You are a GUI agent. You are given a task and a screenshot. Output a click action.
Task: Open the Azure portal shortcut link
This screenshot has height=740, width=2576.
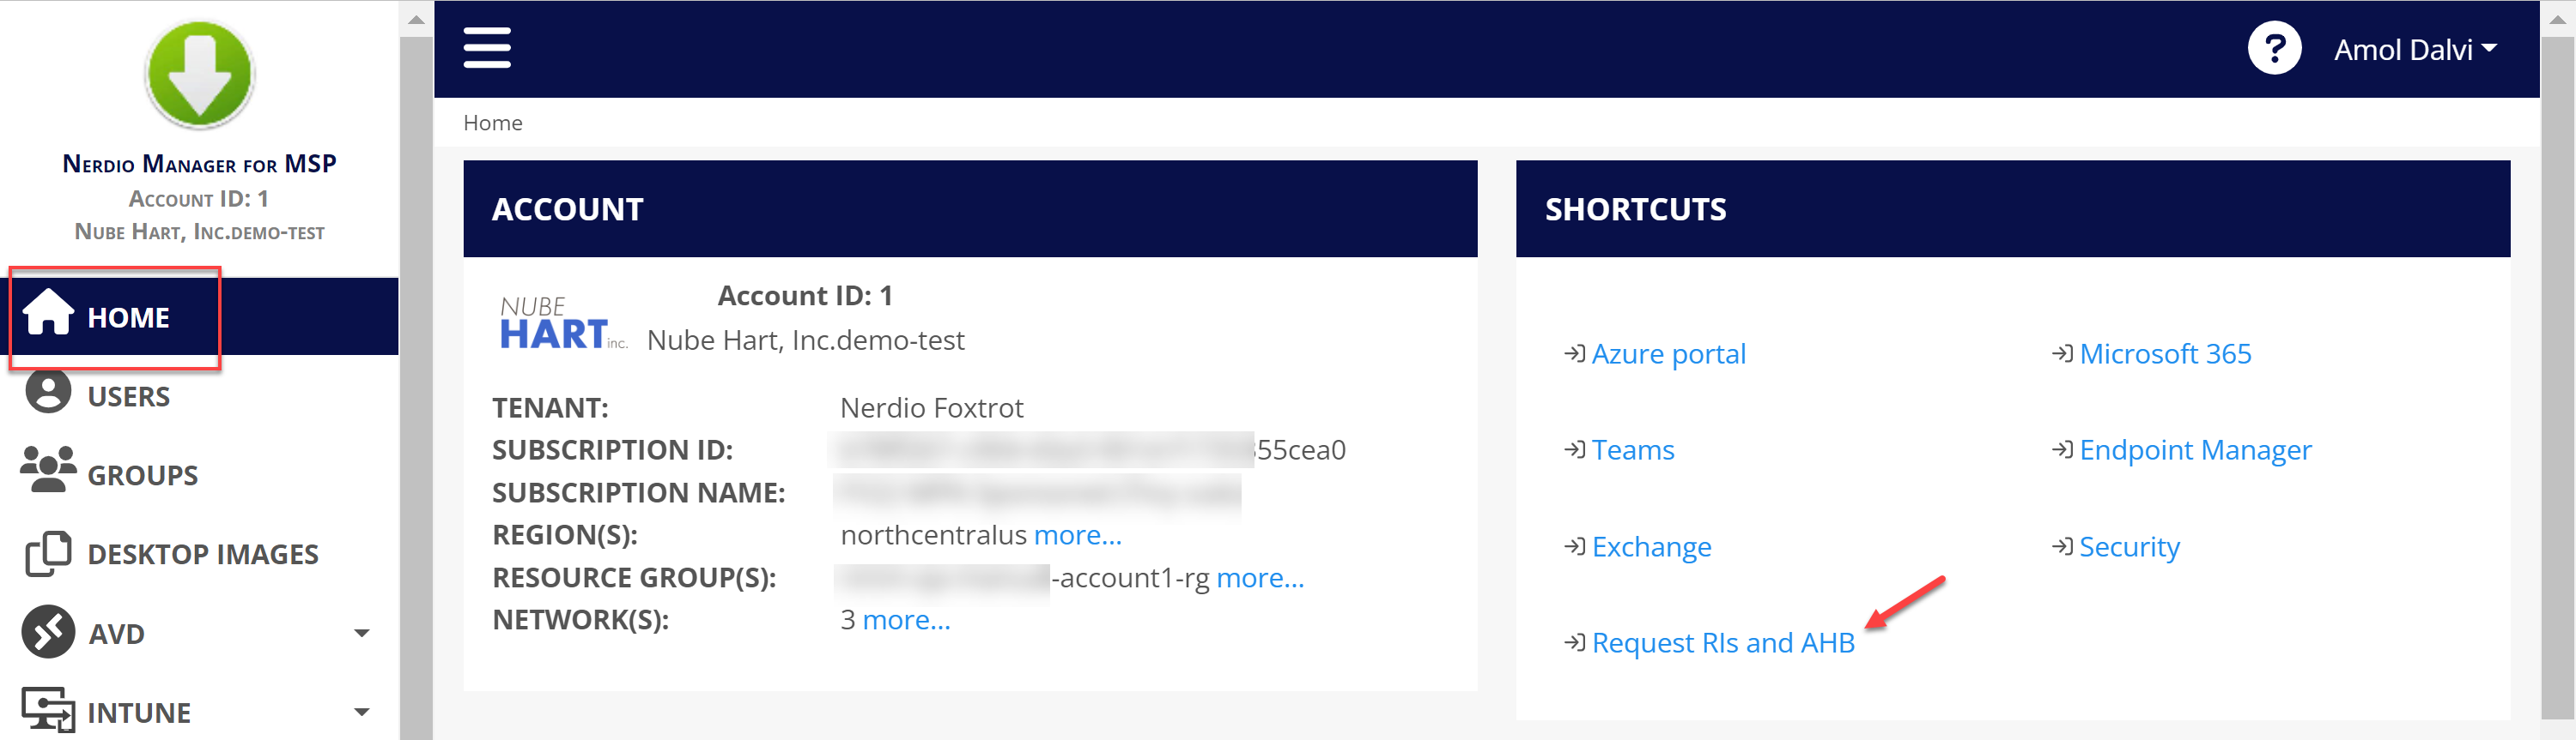coord(1668,353)
